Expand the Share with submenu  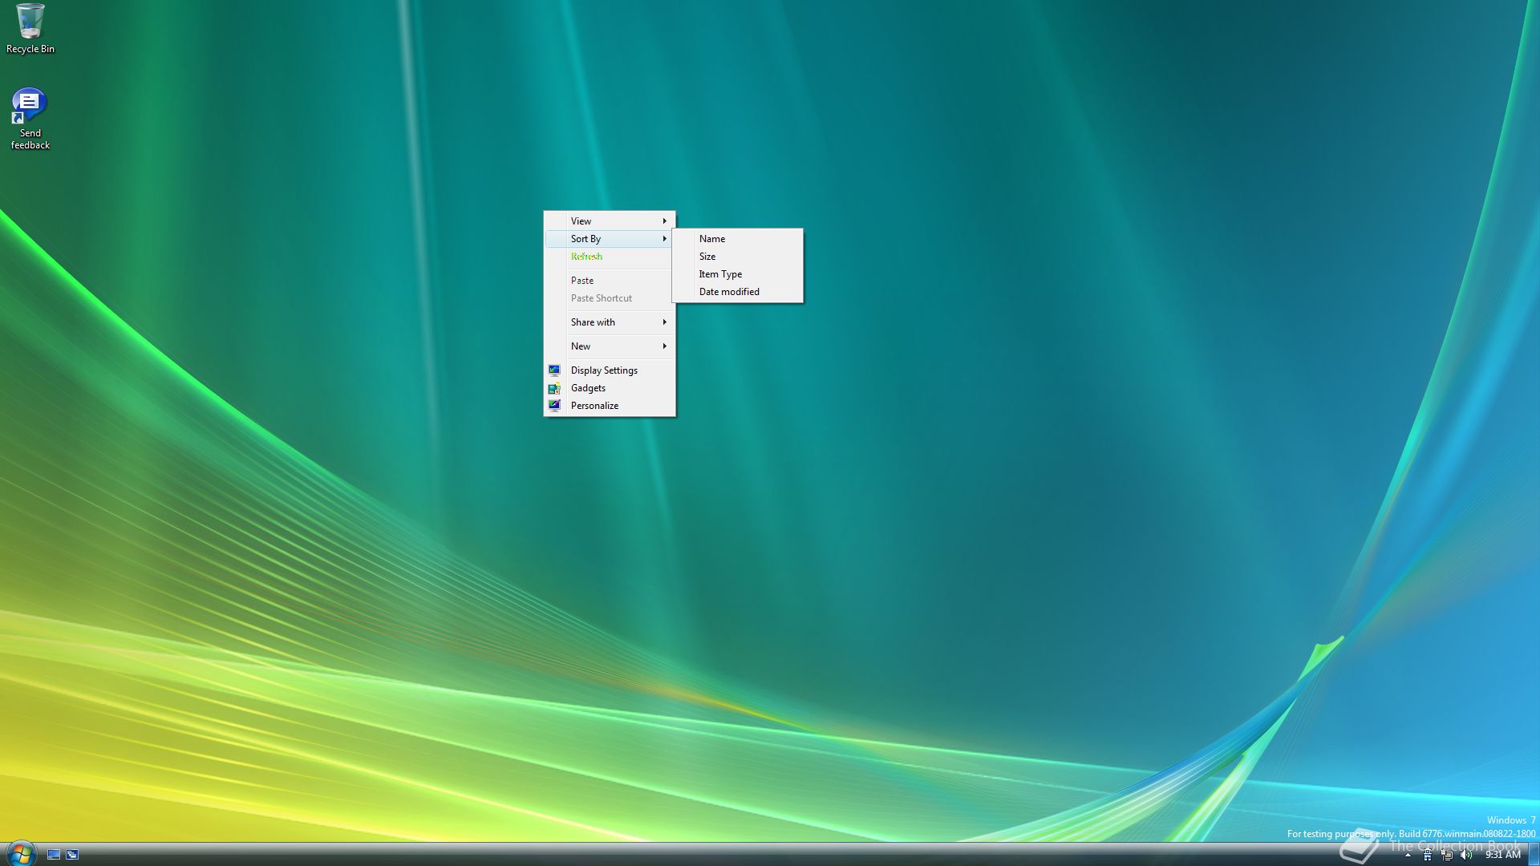click(610, 322)
